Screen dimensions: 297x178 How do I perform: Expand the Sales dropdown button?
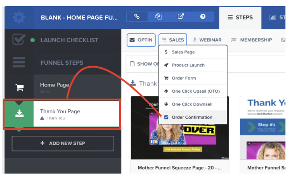point(173,40)
